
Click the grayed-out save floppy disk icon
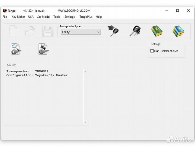coord(48,31)
